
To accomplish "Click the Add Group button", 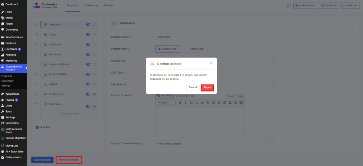I will (x=329, y=6).
